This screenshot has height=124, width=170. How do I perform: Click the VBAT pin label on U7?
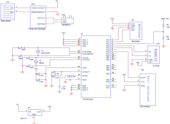click(x=84, y=80)
